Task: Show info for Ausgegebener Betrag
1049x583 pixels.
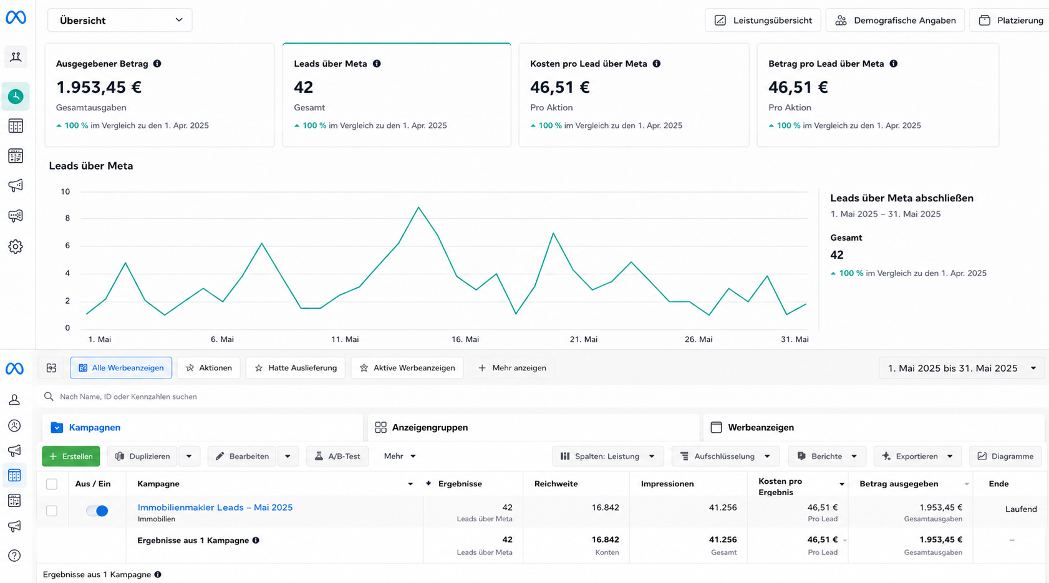Action: tap(157, 64)
